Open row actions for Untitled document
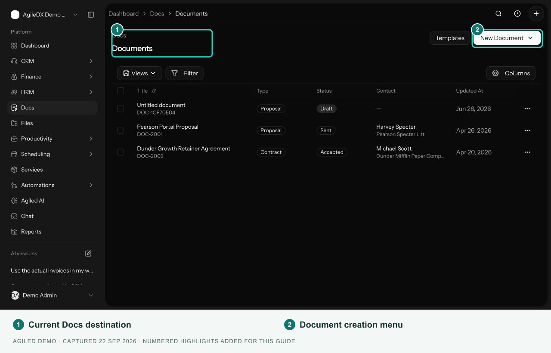This screenshot has width=551, height=353. click(x=528, y=109)
